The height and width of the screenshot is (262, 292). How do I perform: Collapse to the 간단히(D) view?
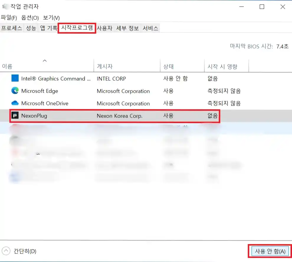click(19, 251)
